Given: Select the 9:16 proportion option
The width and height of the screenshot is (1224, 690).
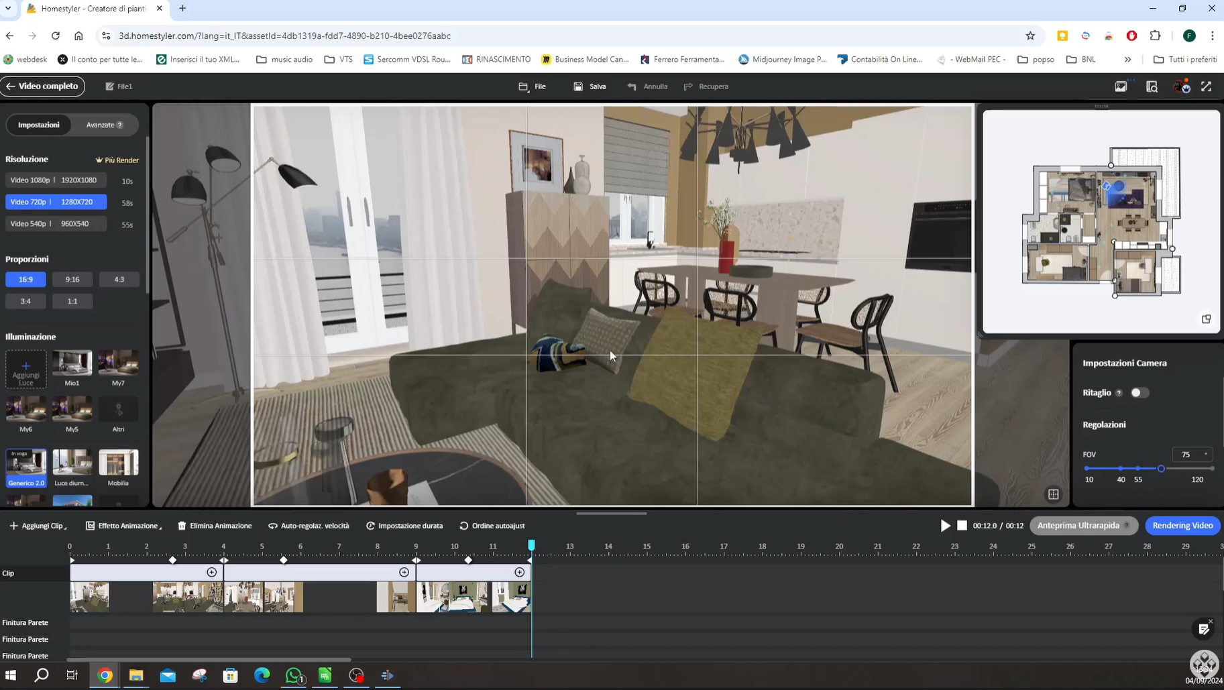Looking at the screenshot, I should click(x=72, y=280).
